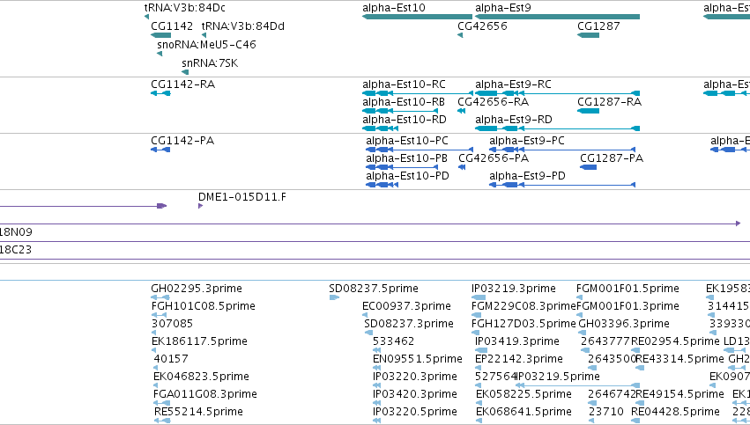Select the CG1142-PA protein feature
750x425 pixels.
coord(182,141)
